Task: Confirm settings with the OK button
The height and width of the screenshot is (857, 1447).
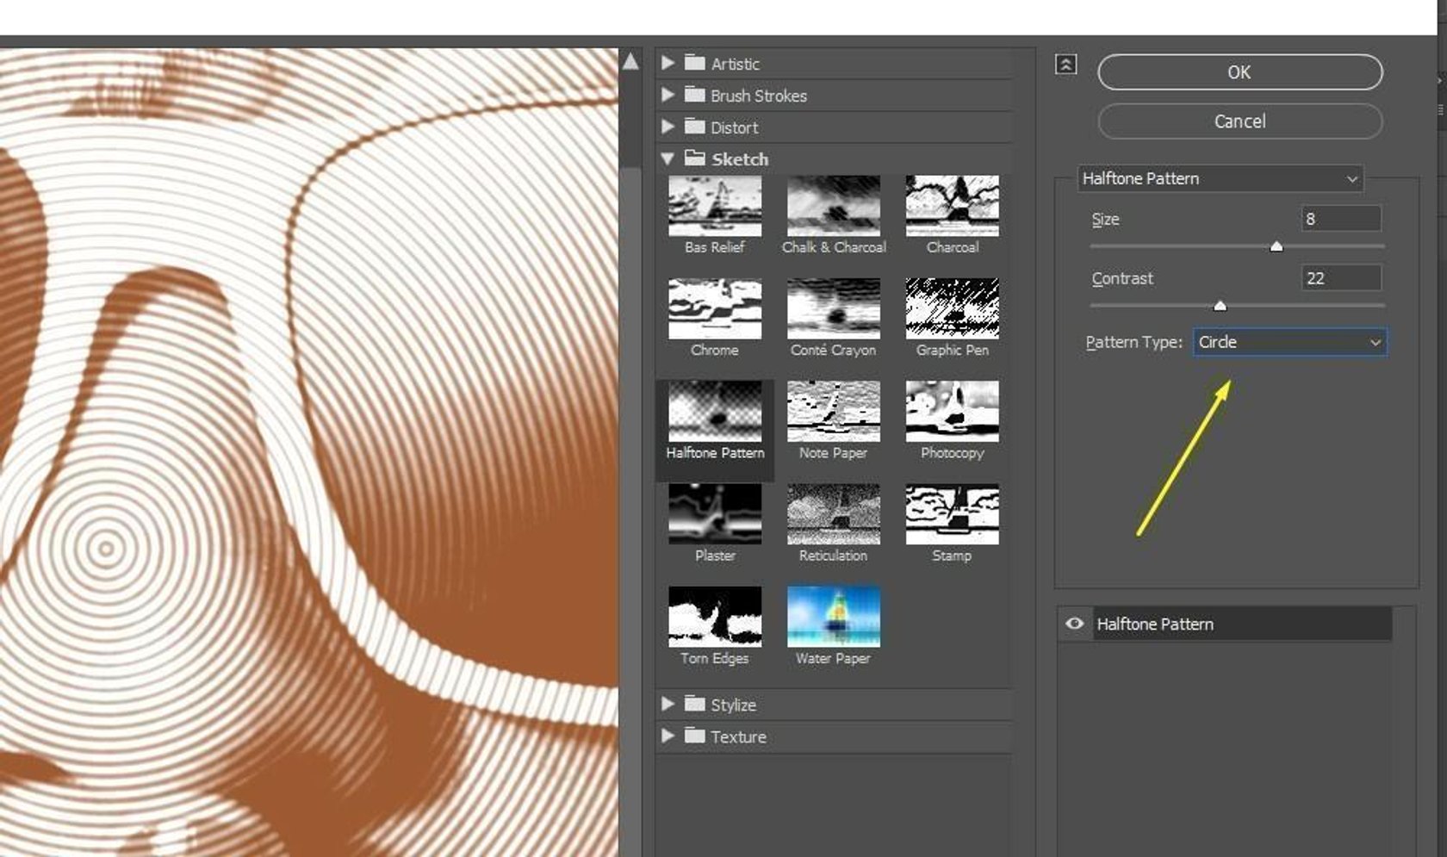Action: (1239, 71)
